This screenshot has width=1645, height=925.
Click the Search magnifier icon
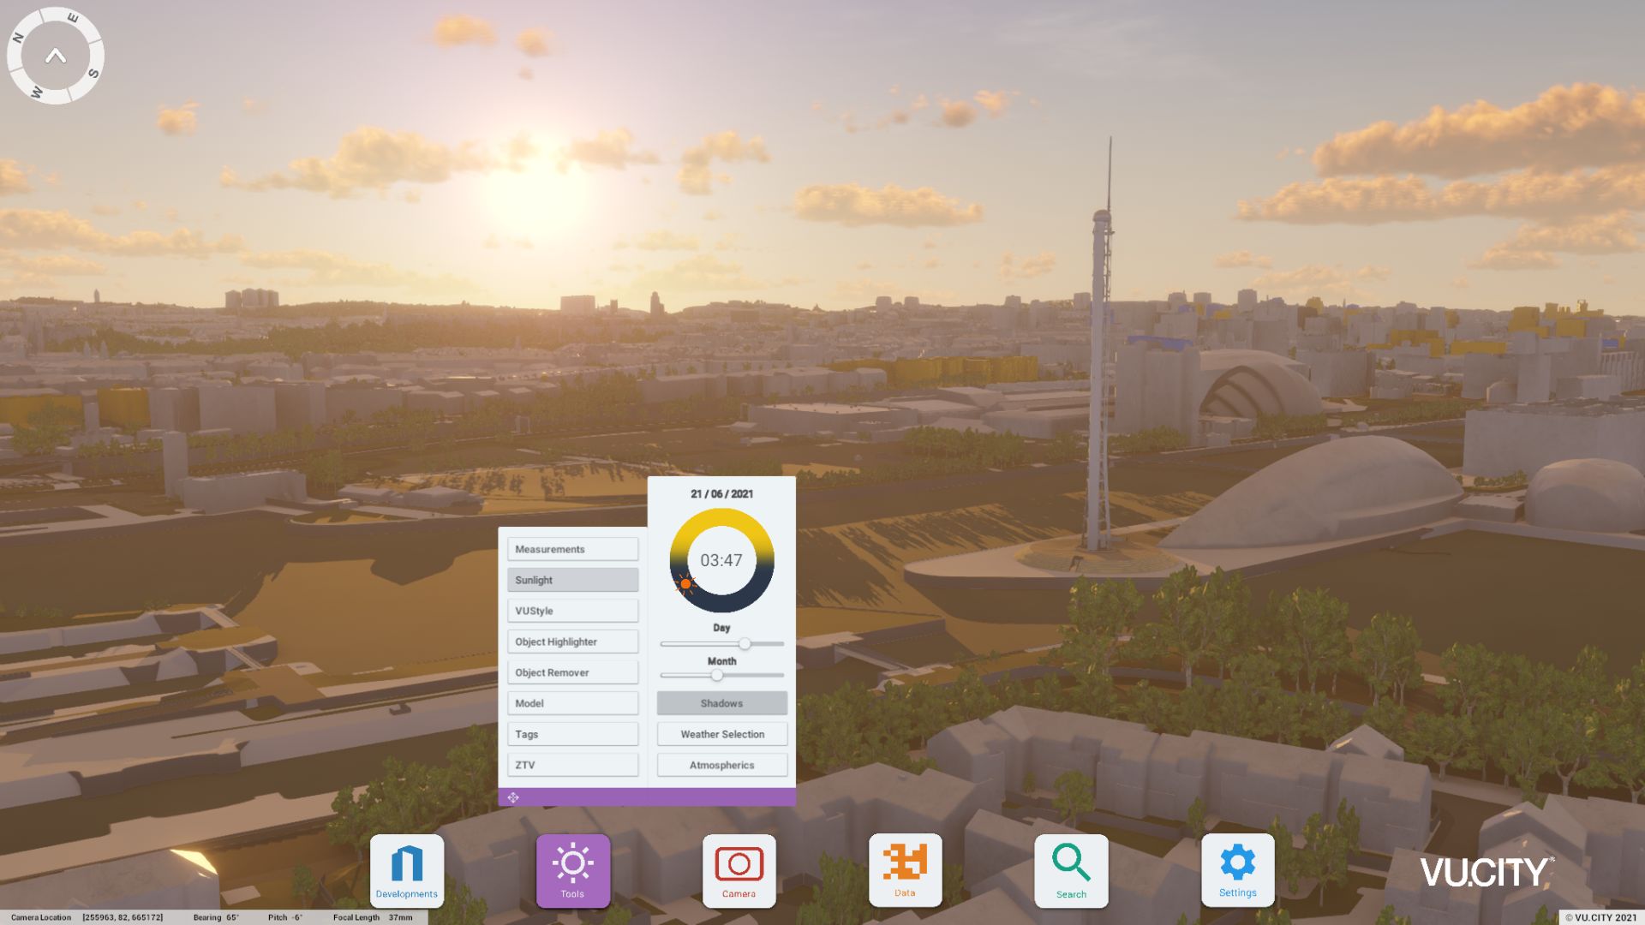(1071, 869)
